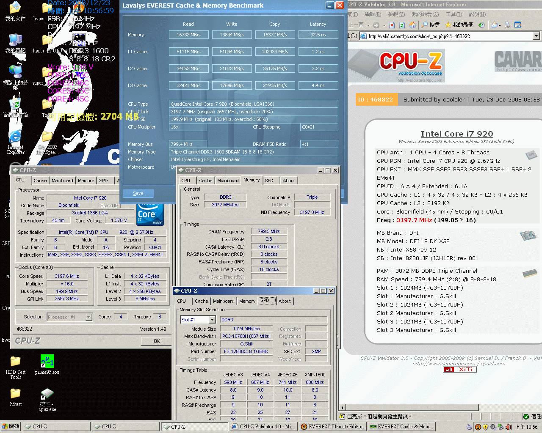Screen dimensions: 542x433
Task: Click the CPU-Z validation database logo
Action: coord(411,65)
